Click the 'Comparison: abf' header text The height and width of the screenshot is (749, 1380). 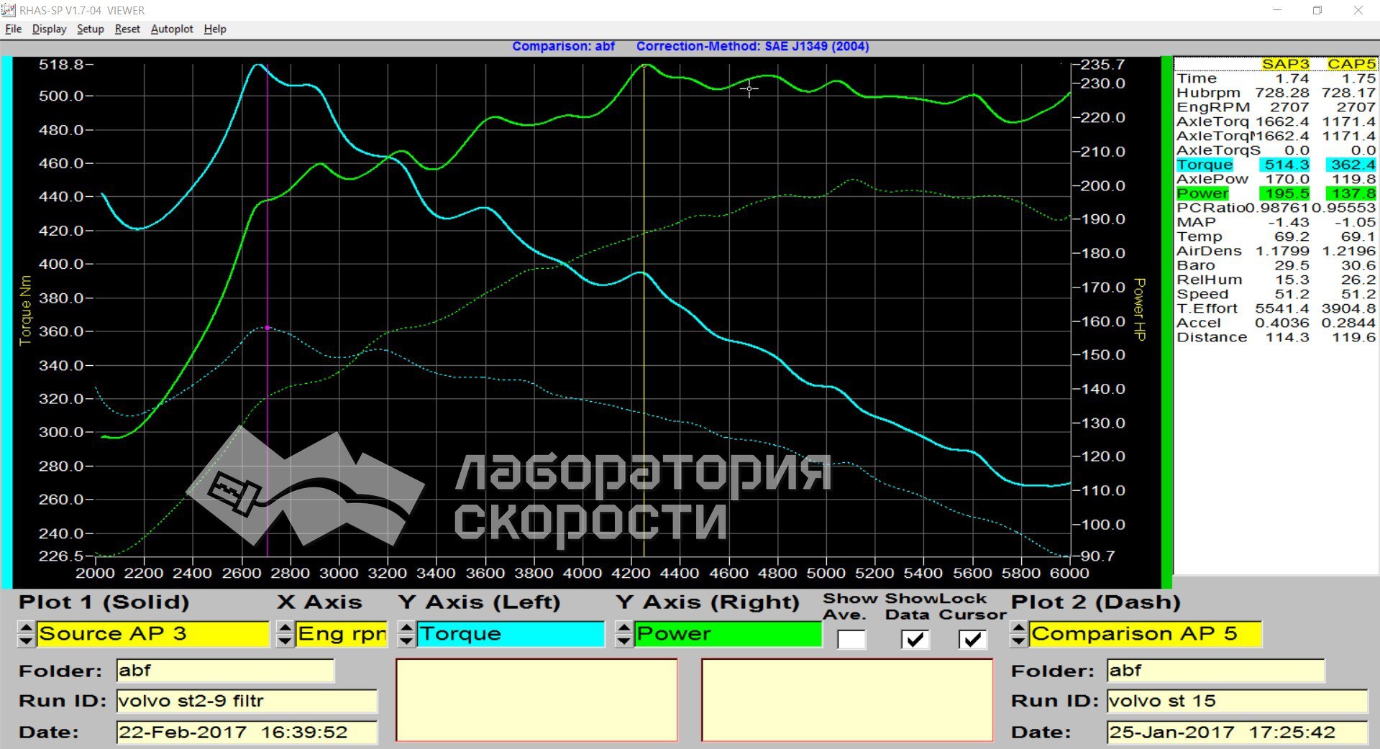(x=563, y=46)
